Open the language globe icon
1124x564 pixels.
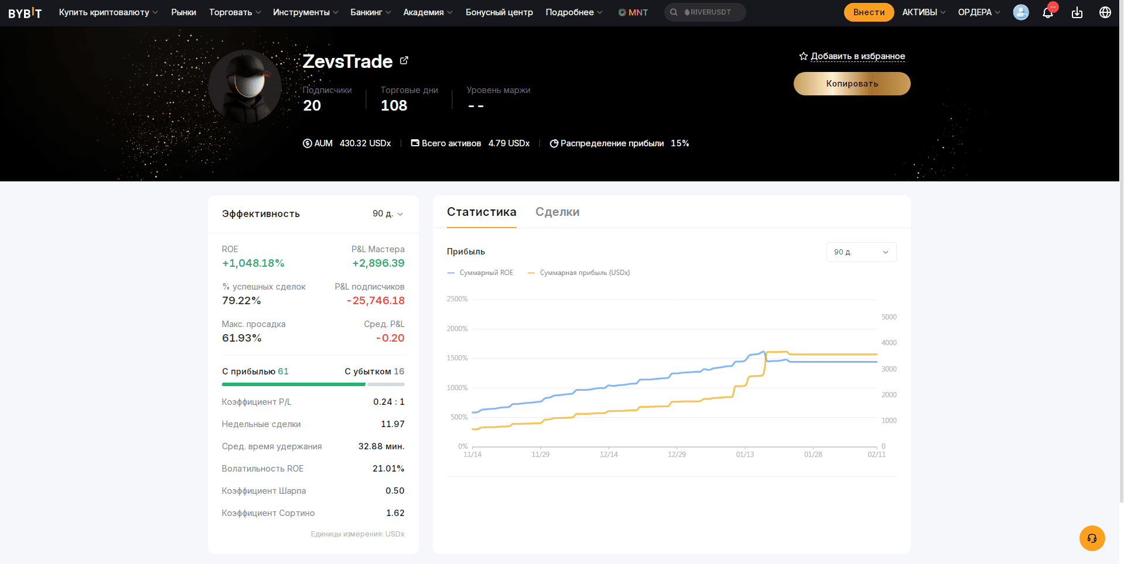(x=1105, y=12)
